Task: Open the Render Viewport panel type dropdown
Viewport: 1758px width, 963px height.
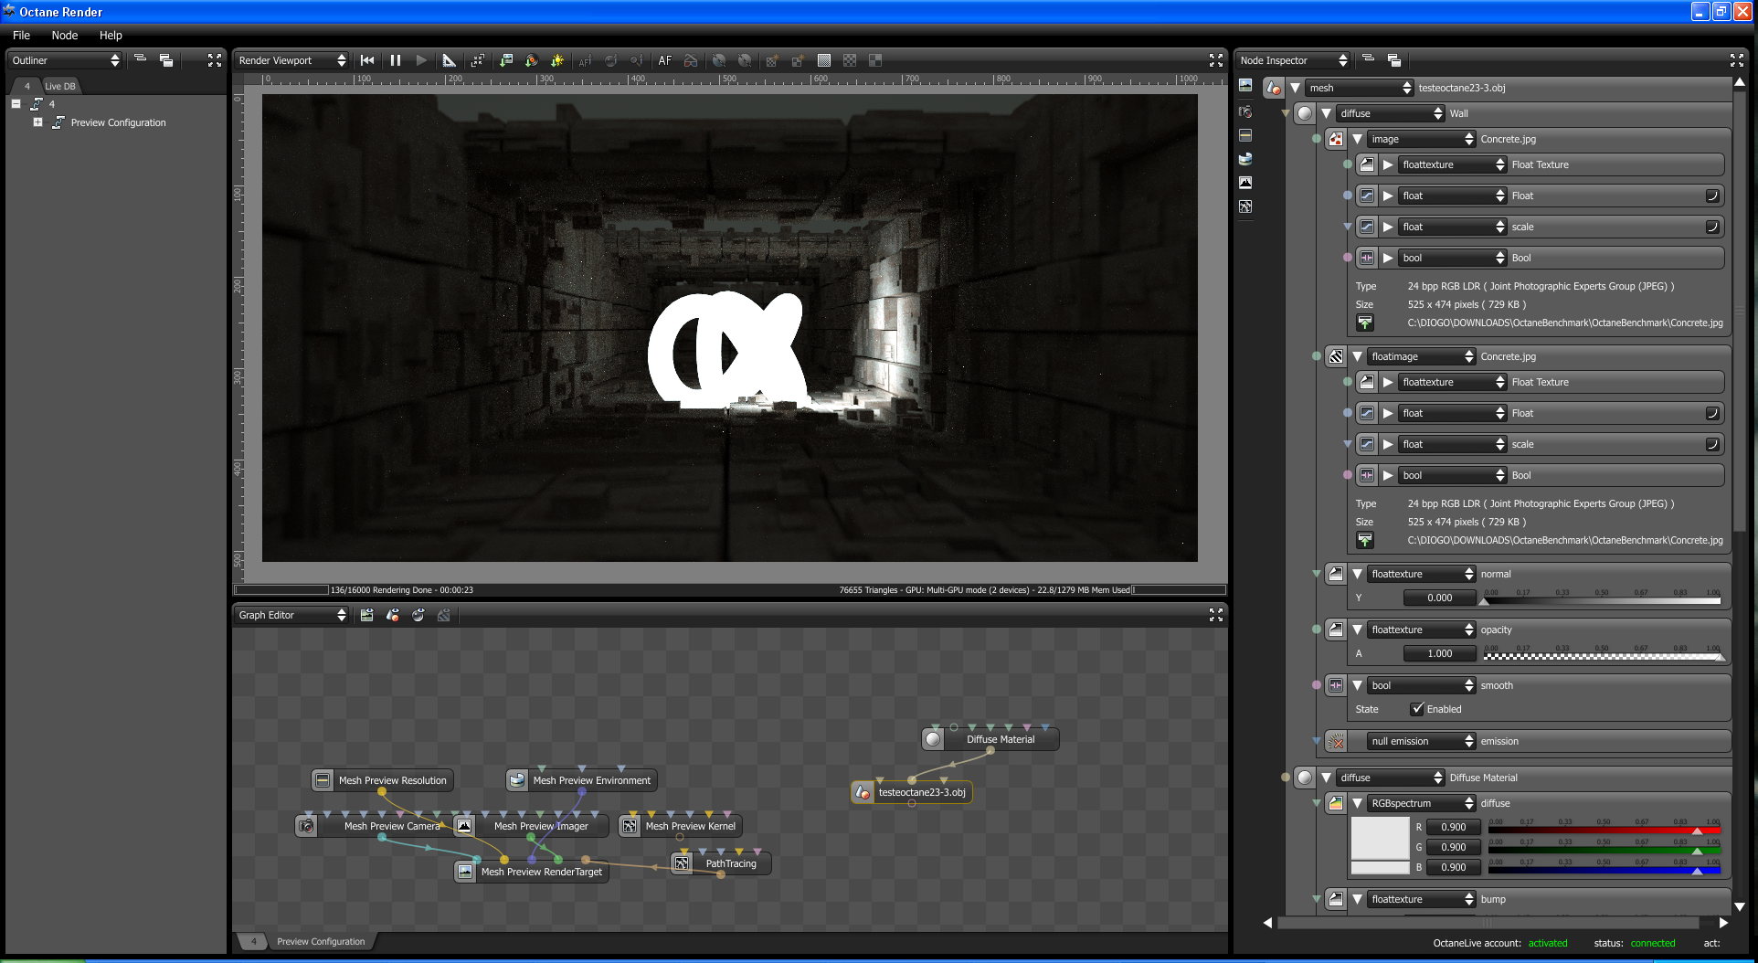Action: (292, 60)
